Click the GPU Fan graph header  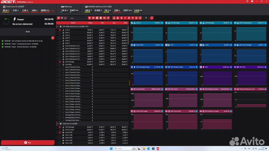pyautogui.click(x=250, y=67)
